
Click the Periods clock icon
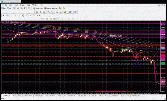pyautogui.click(x=70, y=12)
